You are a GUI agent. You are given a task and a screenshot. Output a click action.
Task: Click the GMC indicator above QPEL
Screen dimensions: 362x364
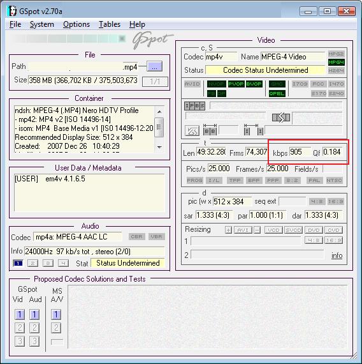(277, 84)
